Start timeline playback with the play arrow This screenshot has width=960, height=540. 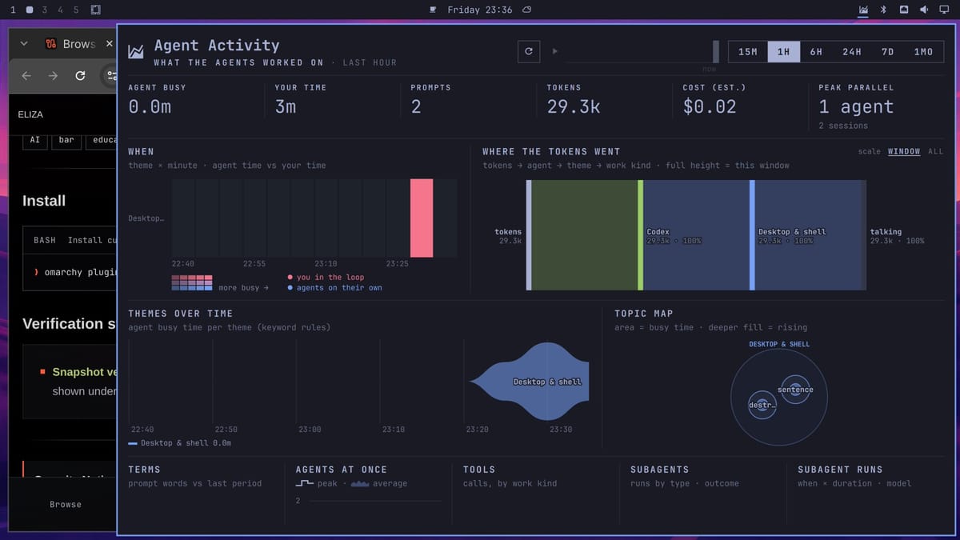(x=554, y=51)
